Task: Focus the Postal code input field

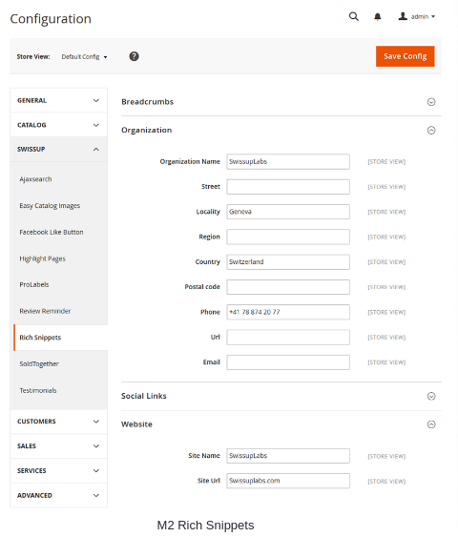Action: tap(288, 287)
